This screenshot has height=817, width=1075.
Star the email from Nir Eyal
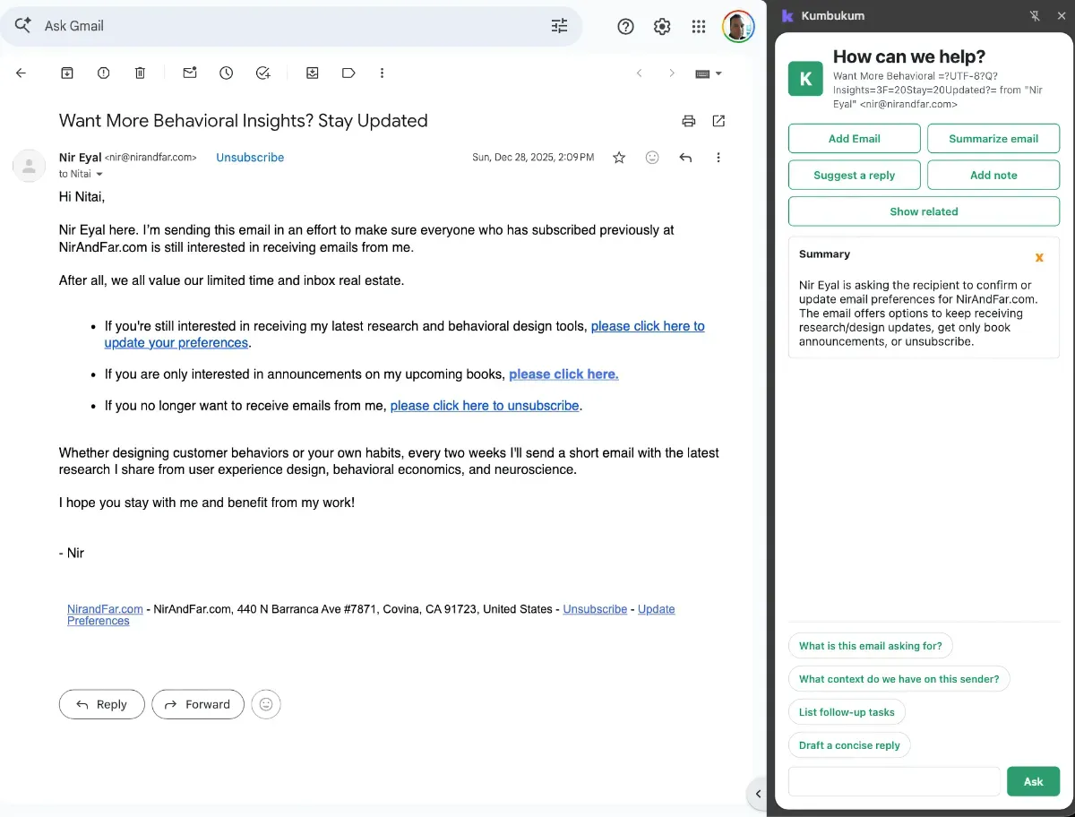(619, 158)
